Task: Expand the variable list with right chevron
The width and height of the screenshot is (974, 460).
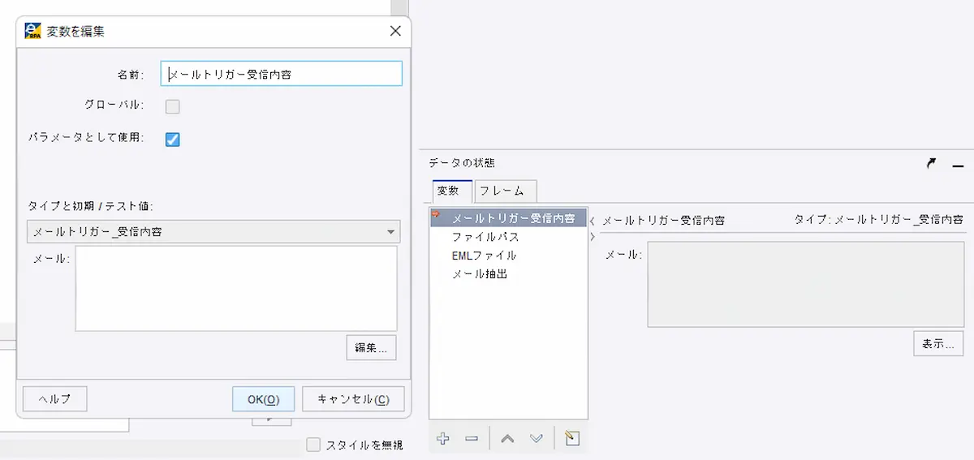Action: 593,237
